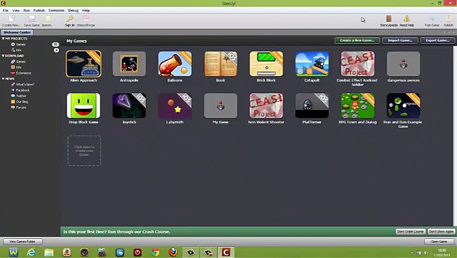Open the Extensions menu
The image size is (457, 258).
[56, 10]
